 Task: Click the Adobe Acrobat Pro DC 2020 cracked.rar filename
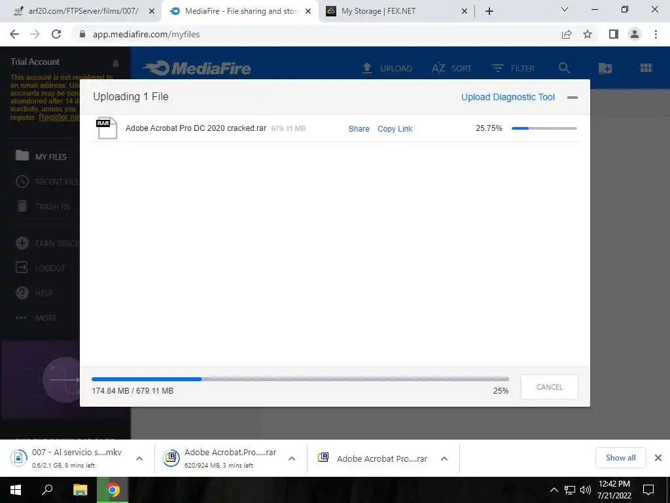pyautogui.click(x=196, y=128)
